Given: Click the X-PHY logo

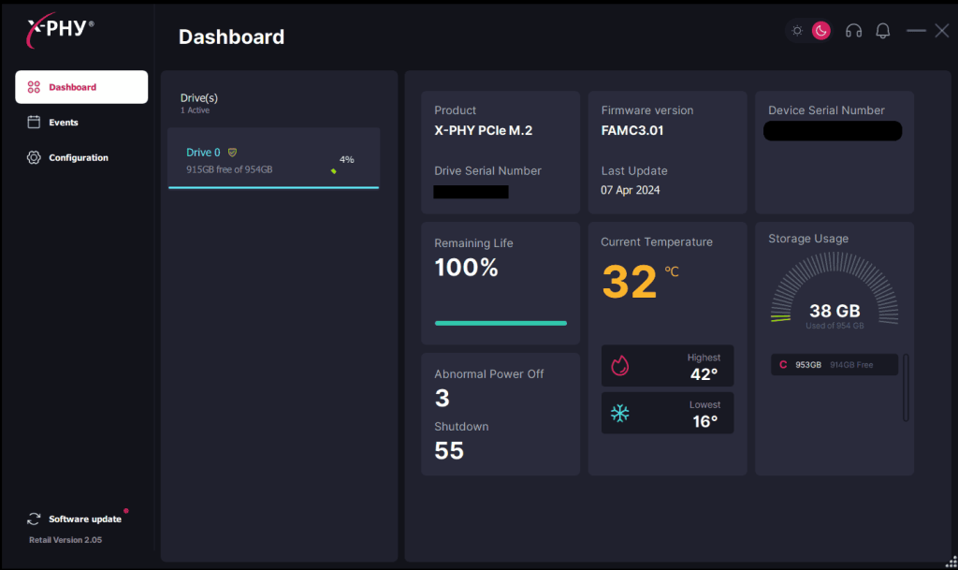Looking at the screenshot, I should [x=60, y=29].
